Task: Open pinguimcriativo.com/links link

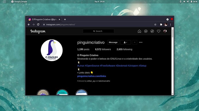Action: pyautogui.click(x=92, y=76)
